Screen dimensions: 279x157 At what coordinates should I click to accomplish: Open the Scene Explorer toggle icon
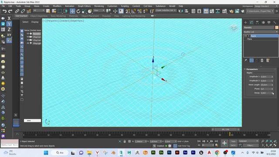[194, 11]
